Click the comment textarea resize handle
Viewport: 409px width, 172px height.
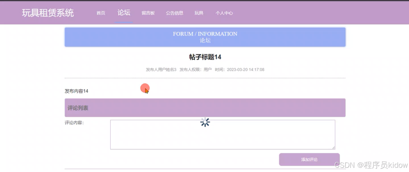(333, 147)
